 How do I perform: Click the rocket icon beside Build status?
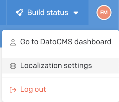pyautogui.click(x=19, y=12)
